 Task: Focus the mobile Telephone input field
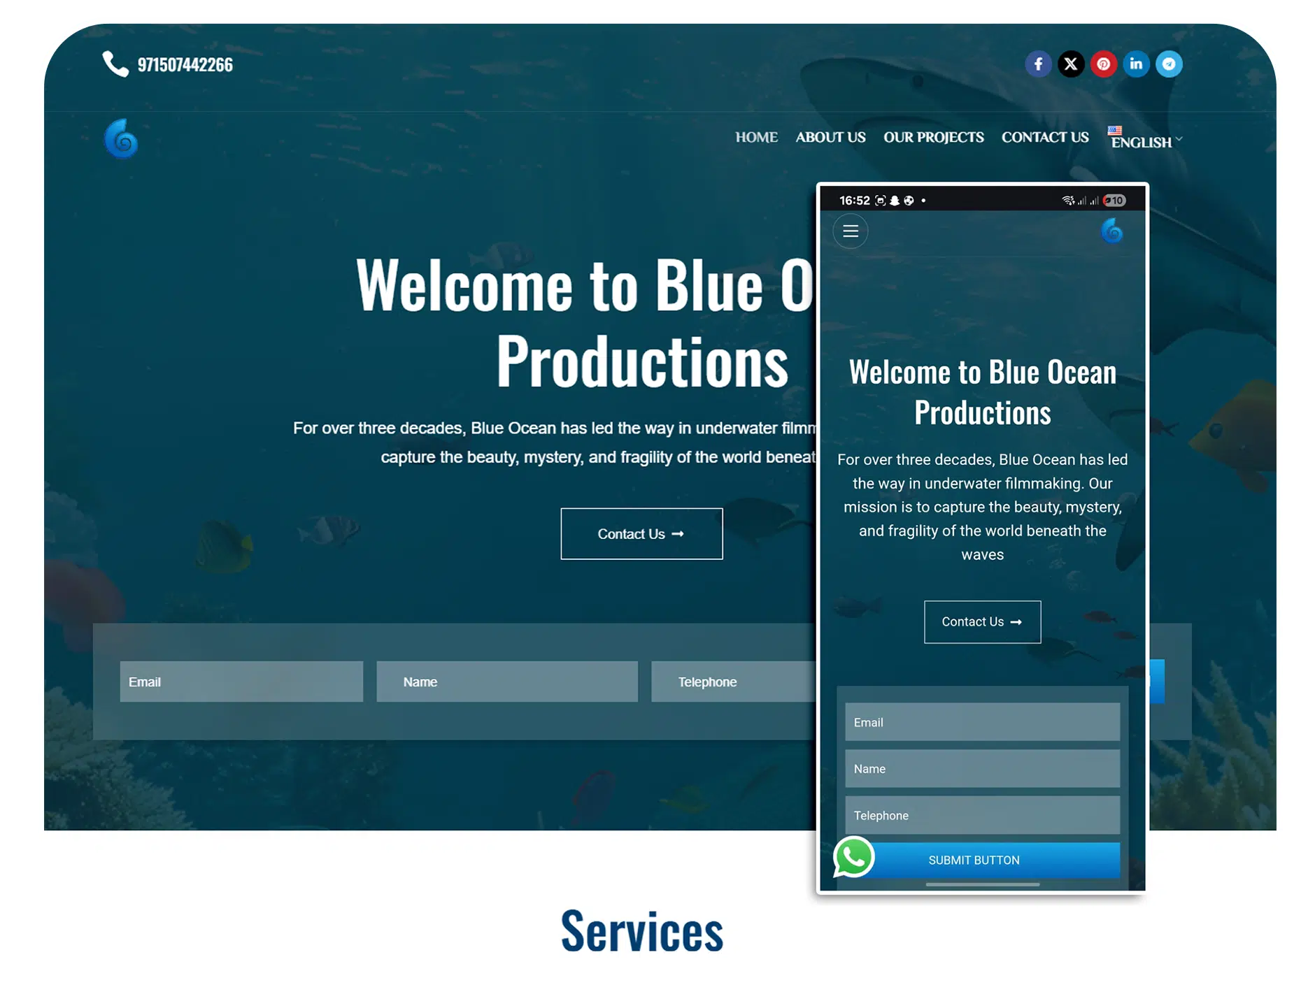pos(982,816)
